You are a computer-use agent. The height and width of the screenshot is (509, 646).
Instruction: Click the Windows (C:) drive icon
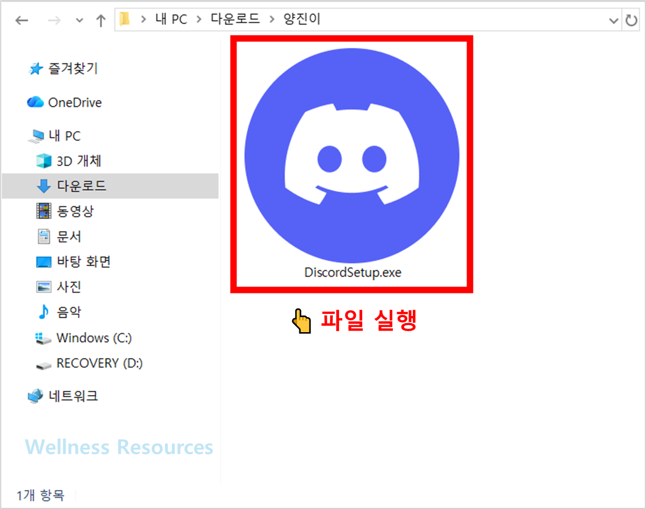[43, 338]
